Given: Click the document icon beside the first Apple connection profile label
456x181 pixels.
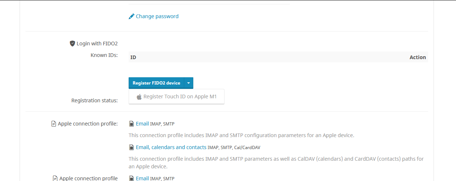Looking at the screenshot, I should pos(54,124).
